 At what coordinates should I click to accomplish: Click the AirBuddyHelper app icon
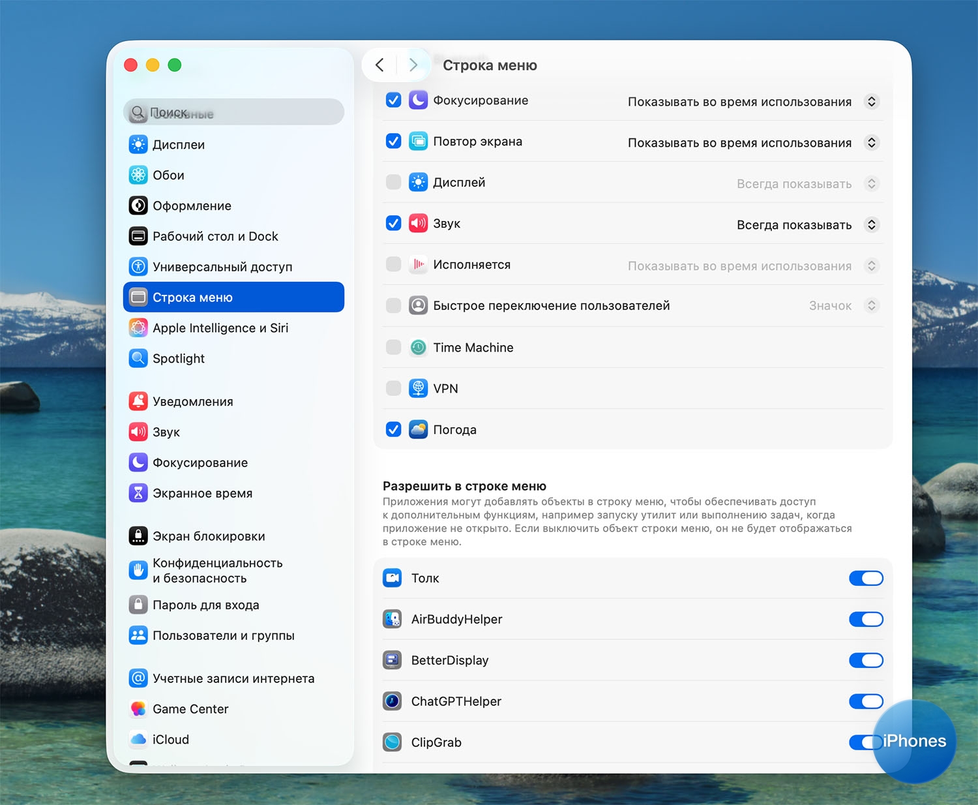click(x=392, y=619)
